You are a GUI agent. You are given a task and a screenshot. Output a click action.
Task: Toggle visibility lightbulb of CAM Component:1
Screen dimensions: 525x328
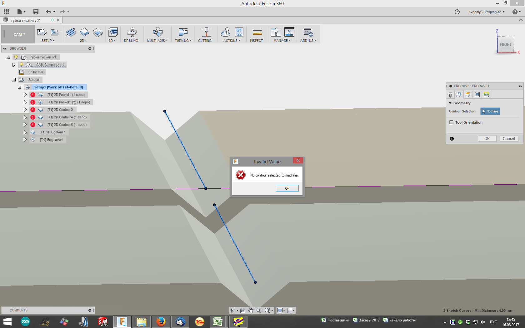coord(22,65)
